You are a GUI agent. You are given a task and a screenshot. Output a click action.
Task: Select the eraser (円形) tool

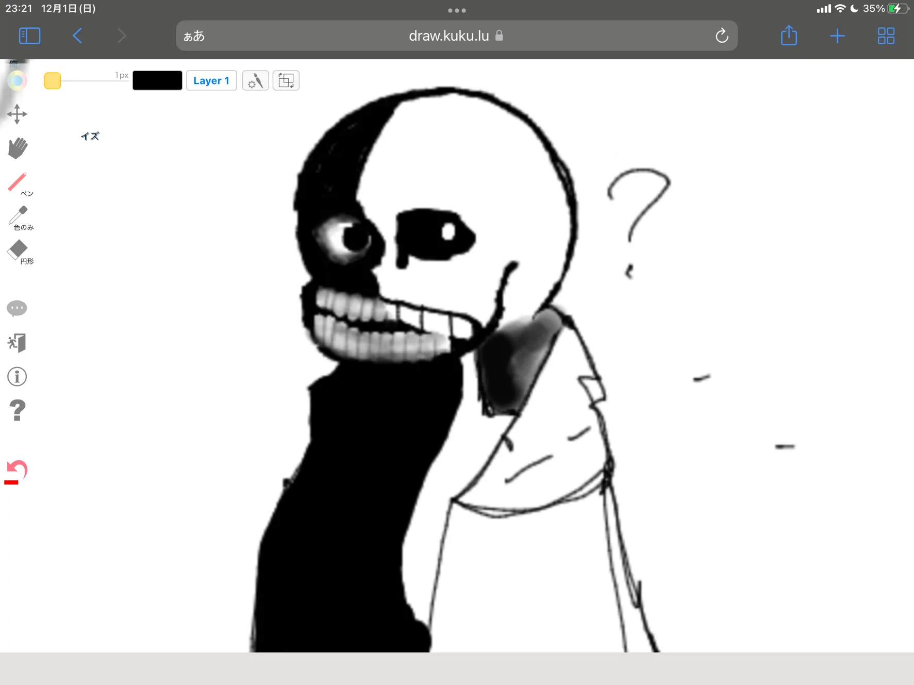pyautogui.click(x=20, y=252)
